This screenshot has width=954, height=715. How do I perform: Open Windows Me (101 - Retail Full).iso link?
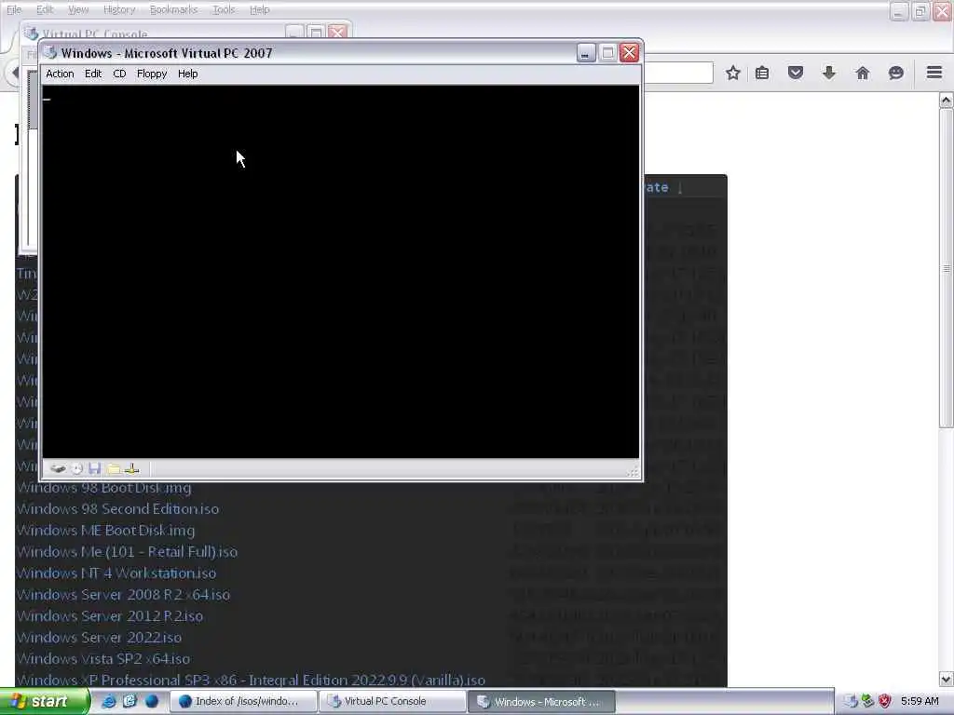[127, 551]
